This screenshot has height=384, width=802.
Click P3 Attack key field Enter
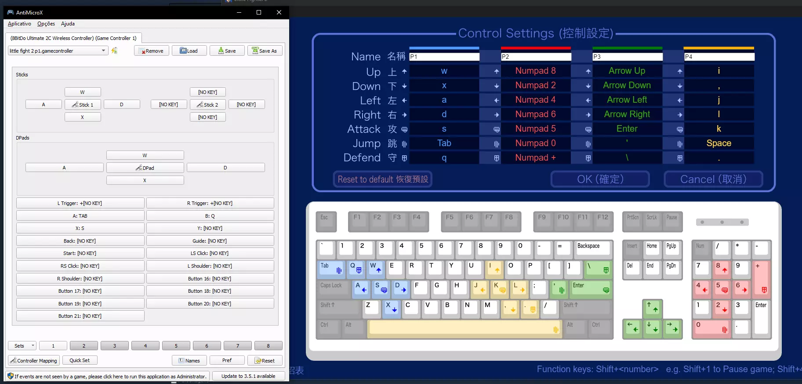[x=627, y=129]
